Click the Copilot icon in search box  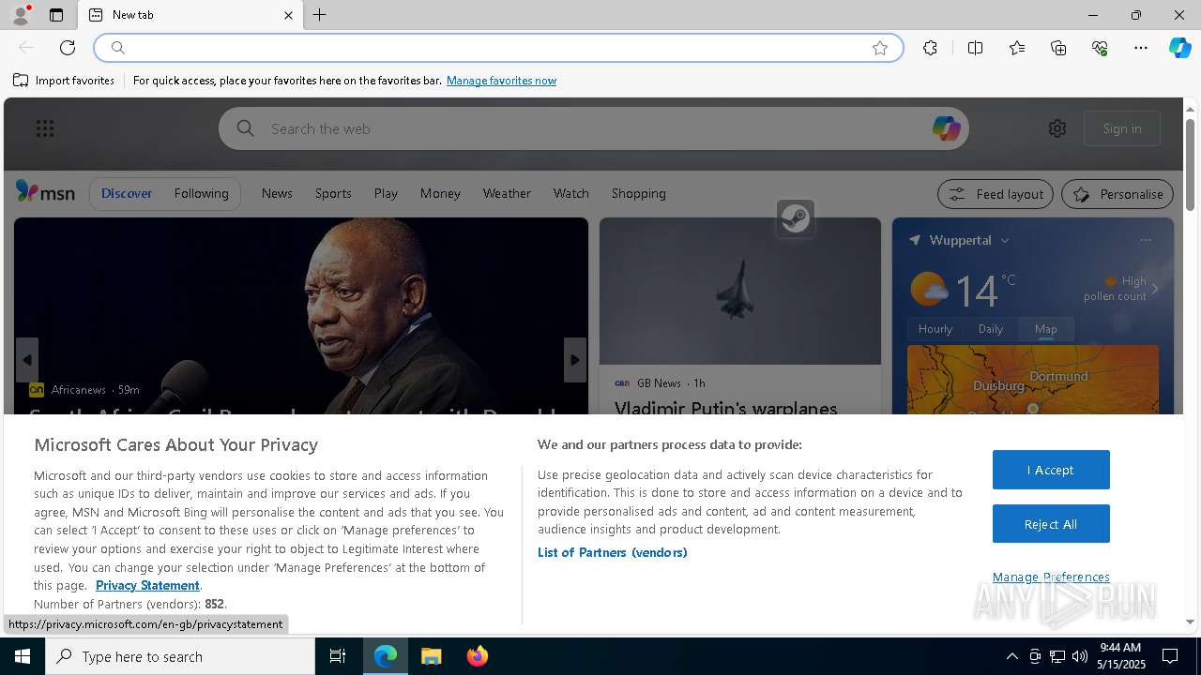click(946, 128)
